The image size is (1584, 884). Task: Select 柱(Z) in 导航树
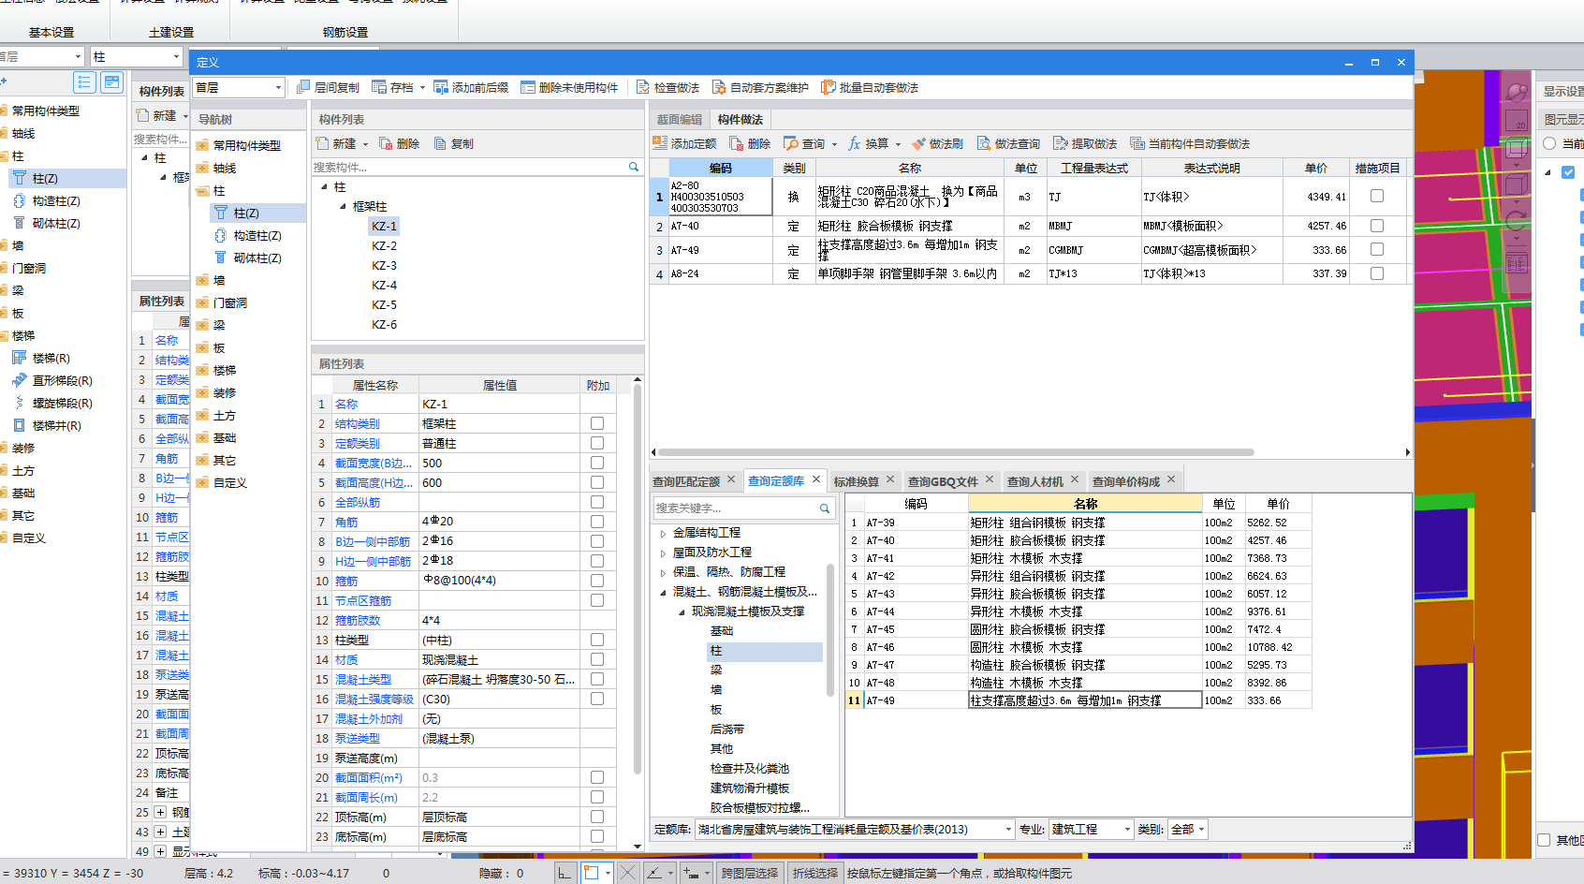246,214
